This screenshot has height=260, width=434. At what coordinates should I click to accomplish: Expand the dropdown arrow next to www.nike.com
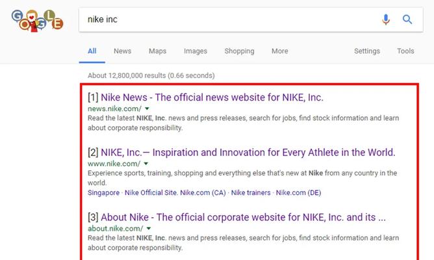146,164
